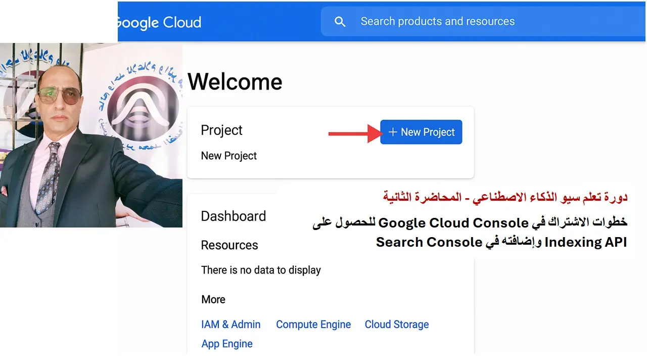Click the 'There is no data to display' message
The width and height of the screenshot is (647, 364).
click(261, 270)
